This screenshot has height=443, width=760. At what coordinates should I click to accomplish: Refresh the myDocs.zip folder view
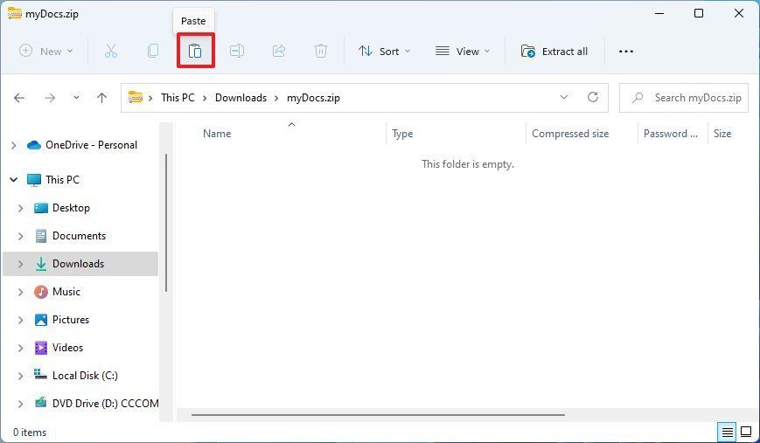click(593, 97)
